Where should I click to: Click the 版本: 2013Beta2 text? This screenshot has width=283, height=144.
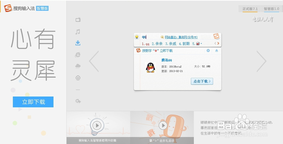coord(171,66)
